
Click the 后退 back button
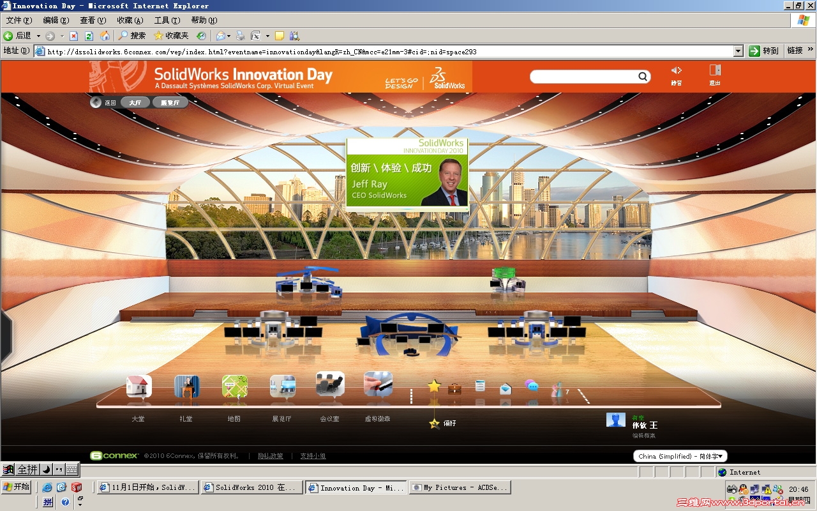[18, 36]
